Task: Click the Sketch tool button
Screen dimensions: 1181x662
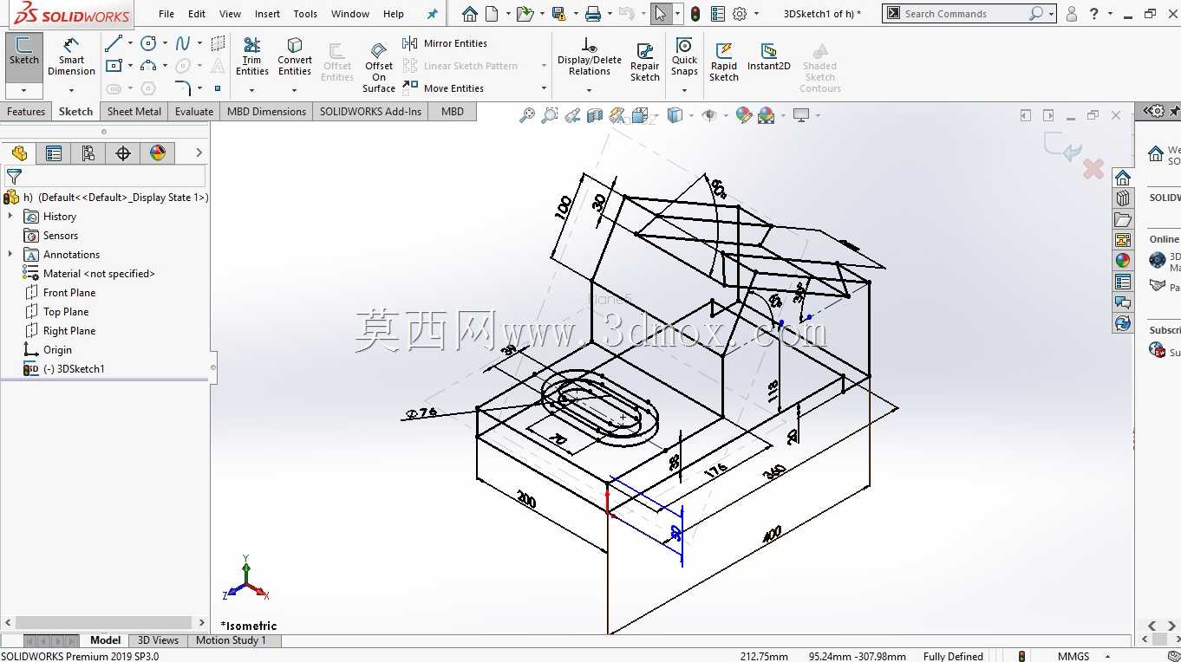Action: (24, 51)
